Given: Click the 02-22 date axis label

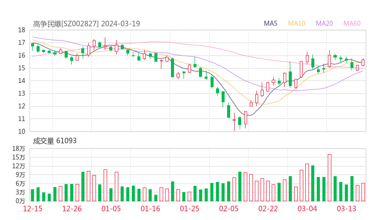Looking at the screenshot, I should coord(268,208).
